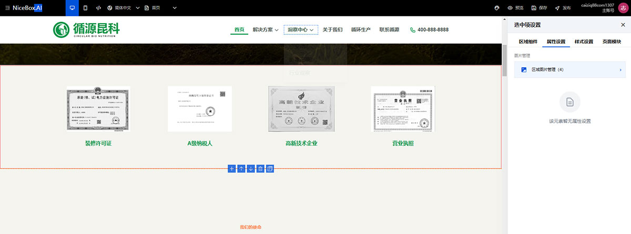Add a new section with the plus icon
The image size is (631, 234).
232,169
